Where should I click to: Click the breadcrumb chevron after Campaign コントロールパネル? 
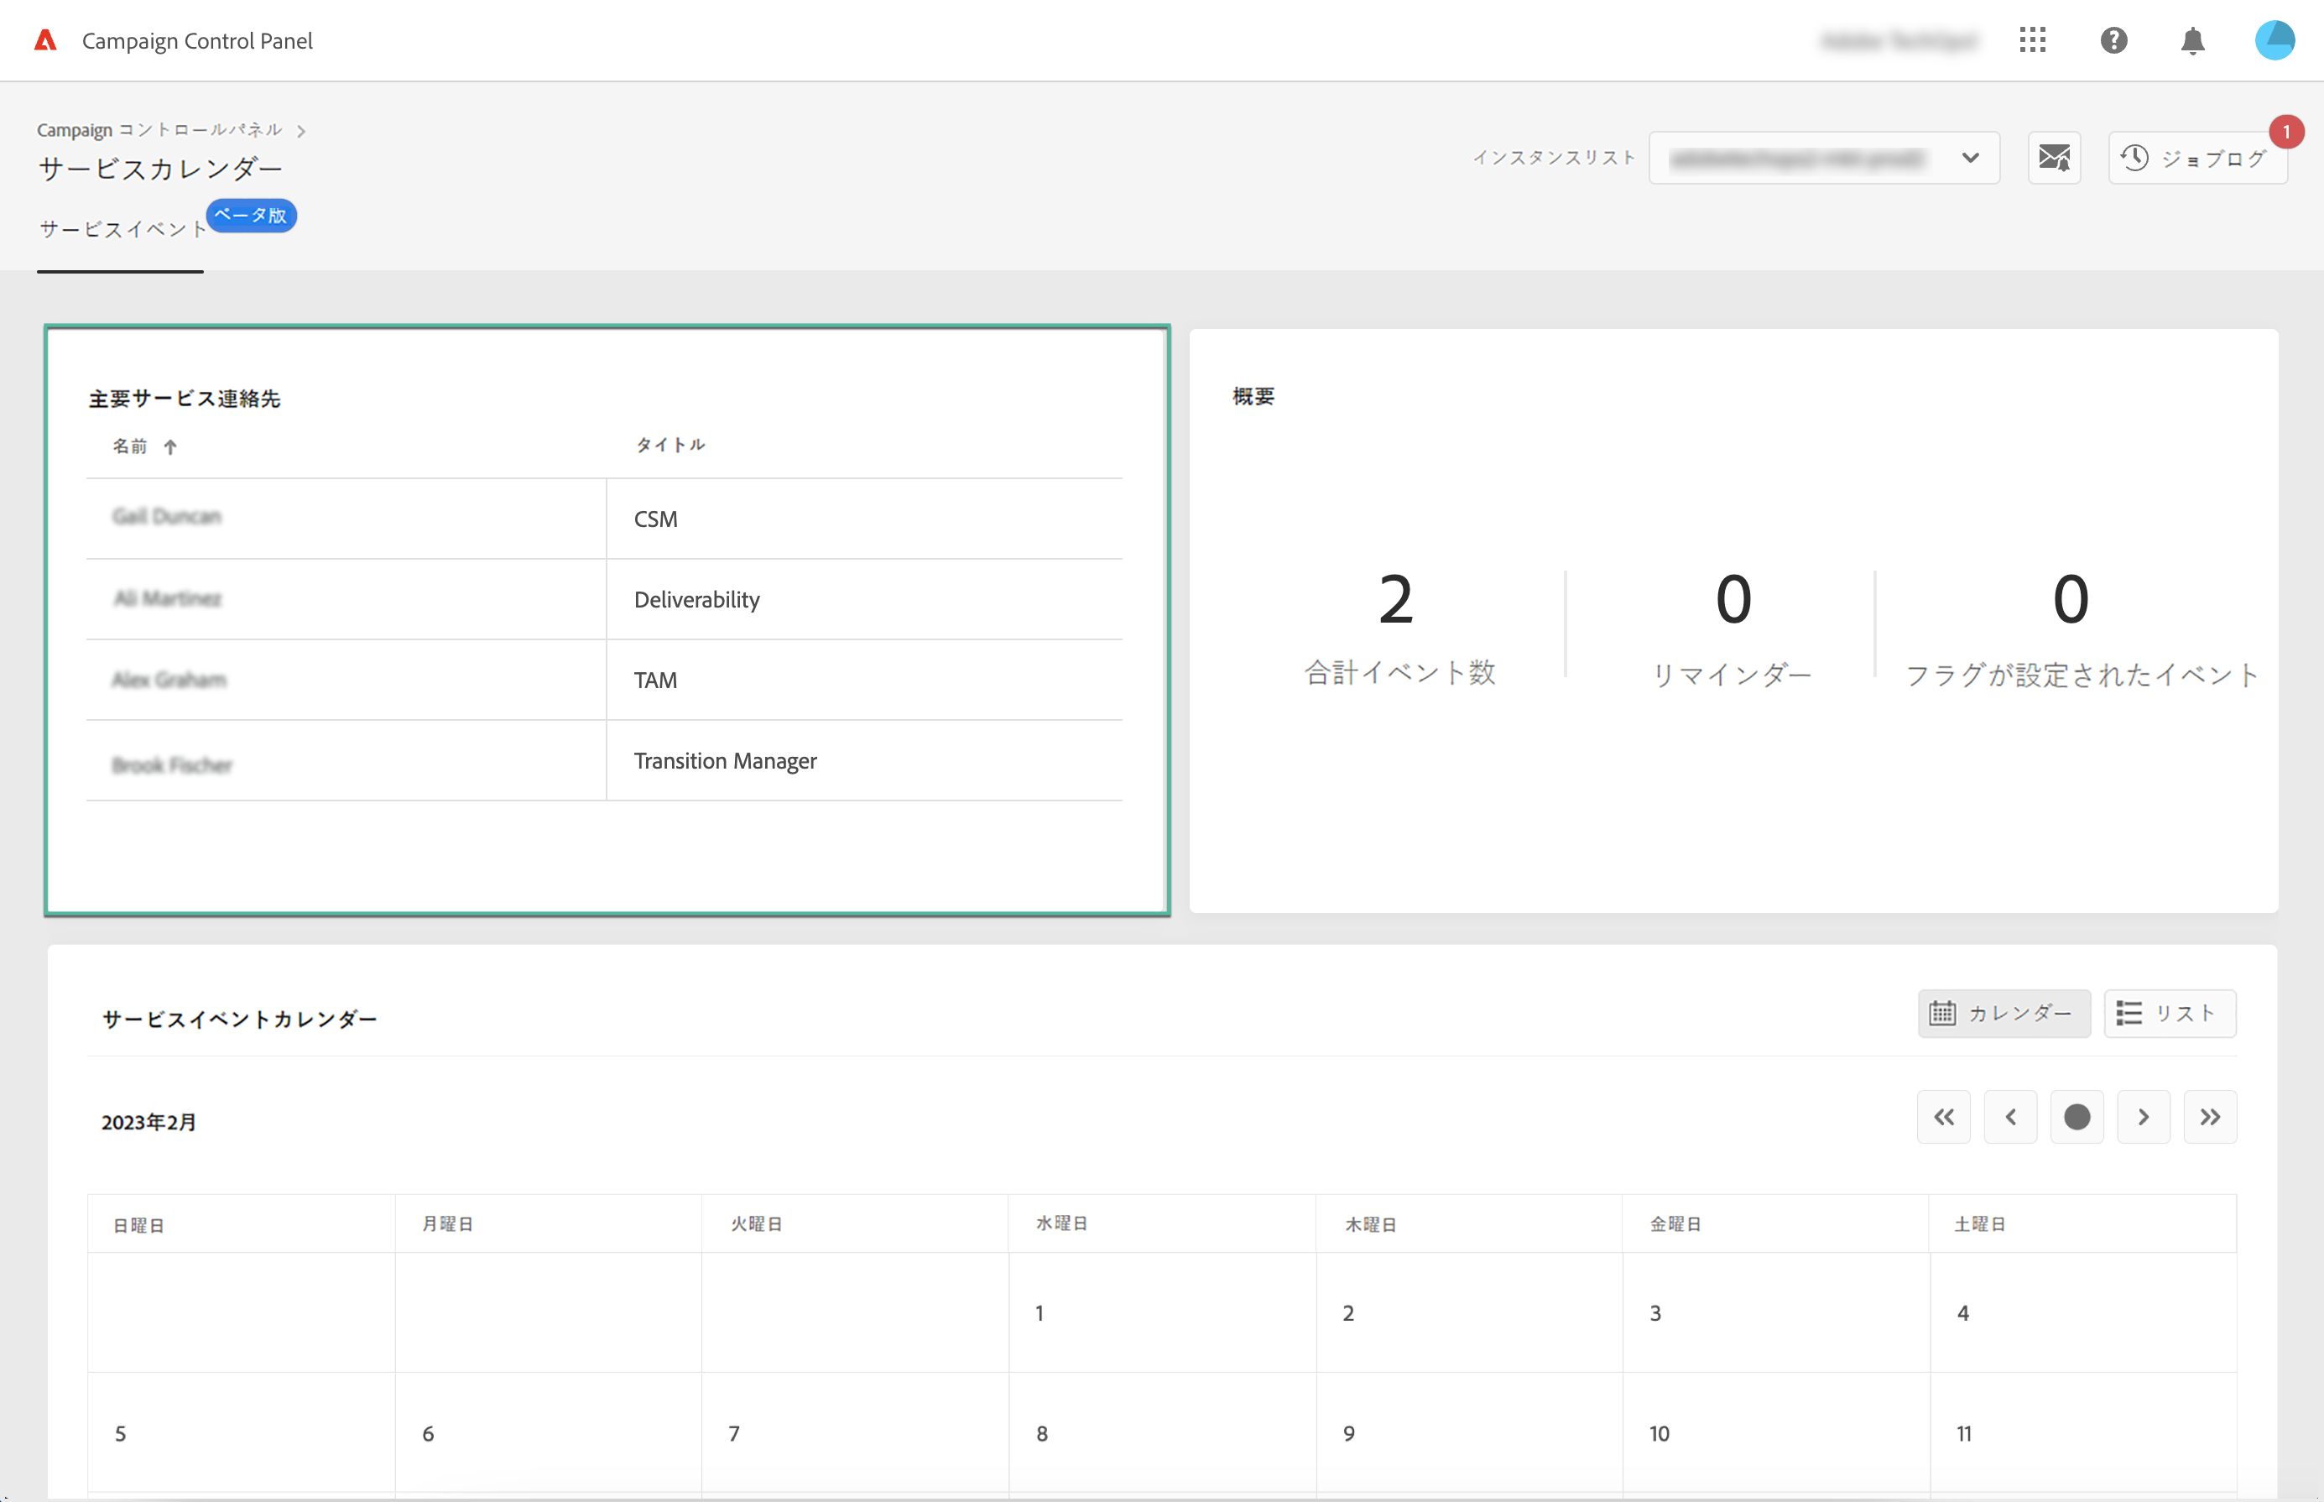[301, 131]
